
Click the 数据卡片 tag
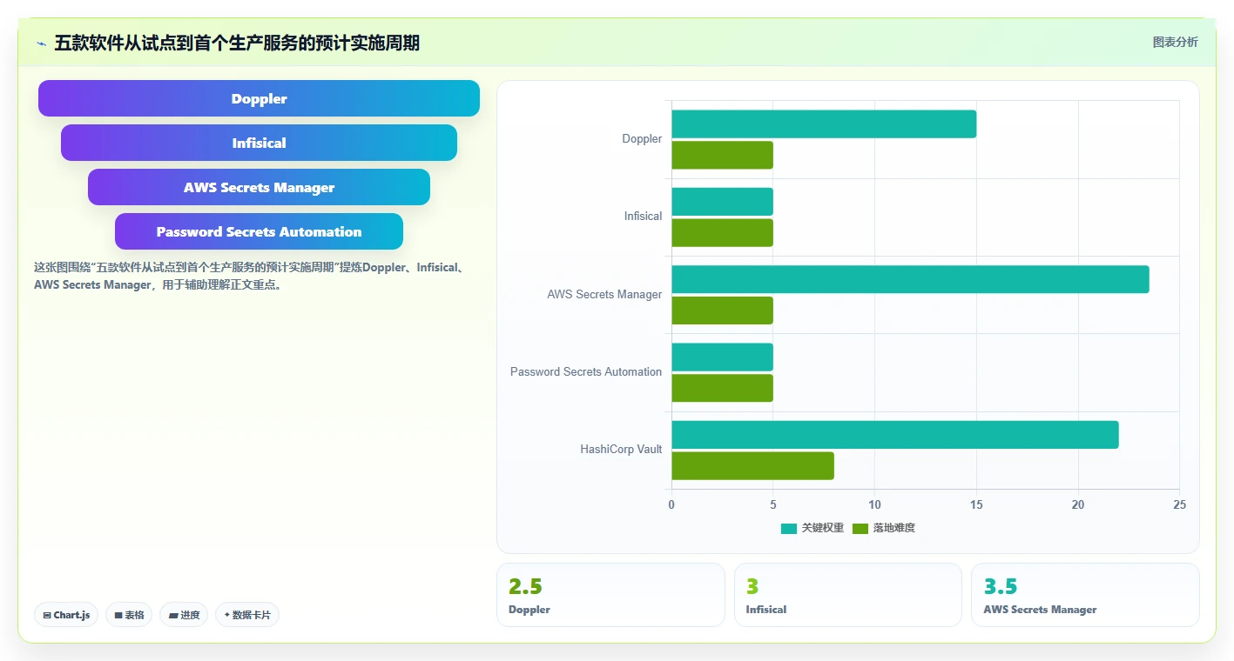tap(247, 615)
